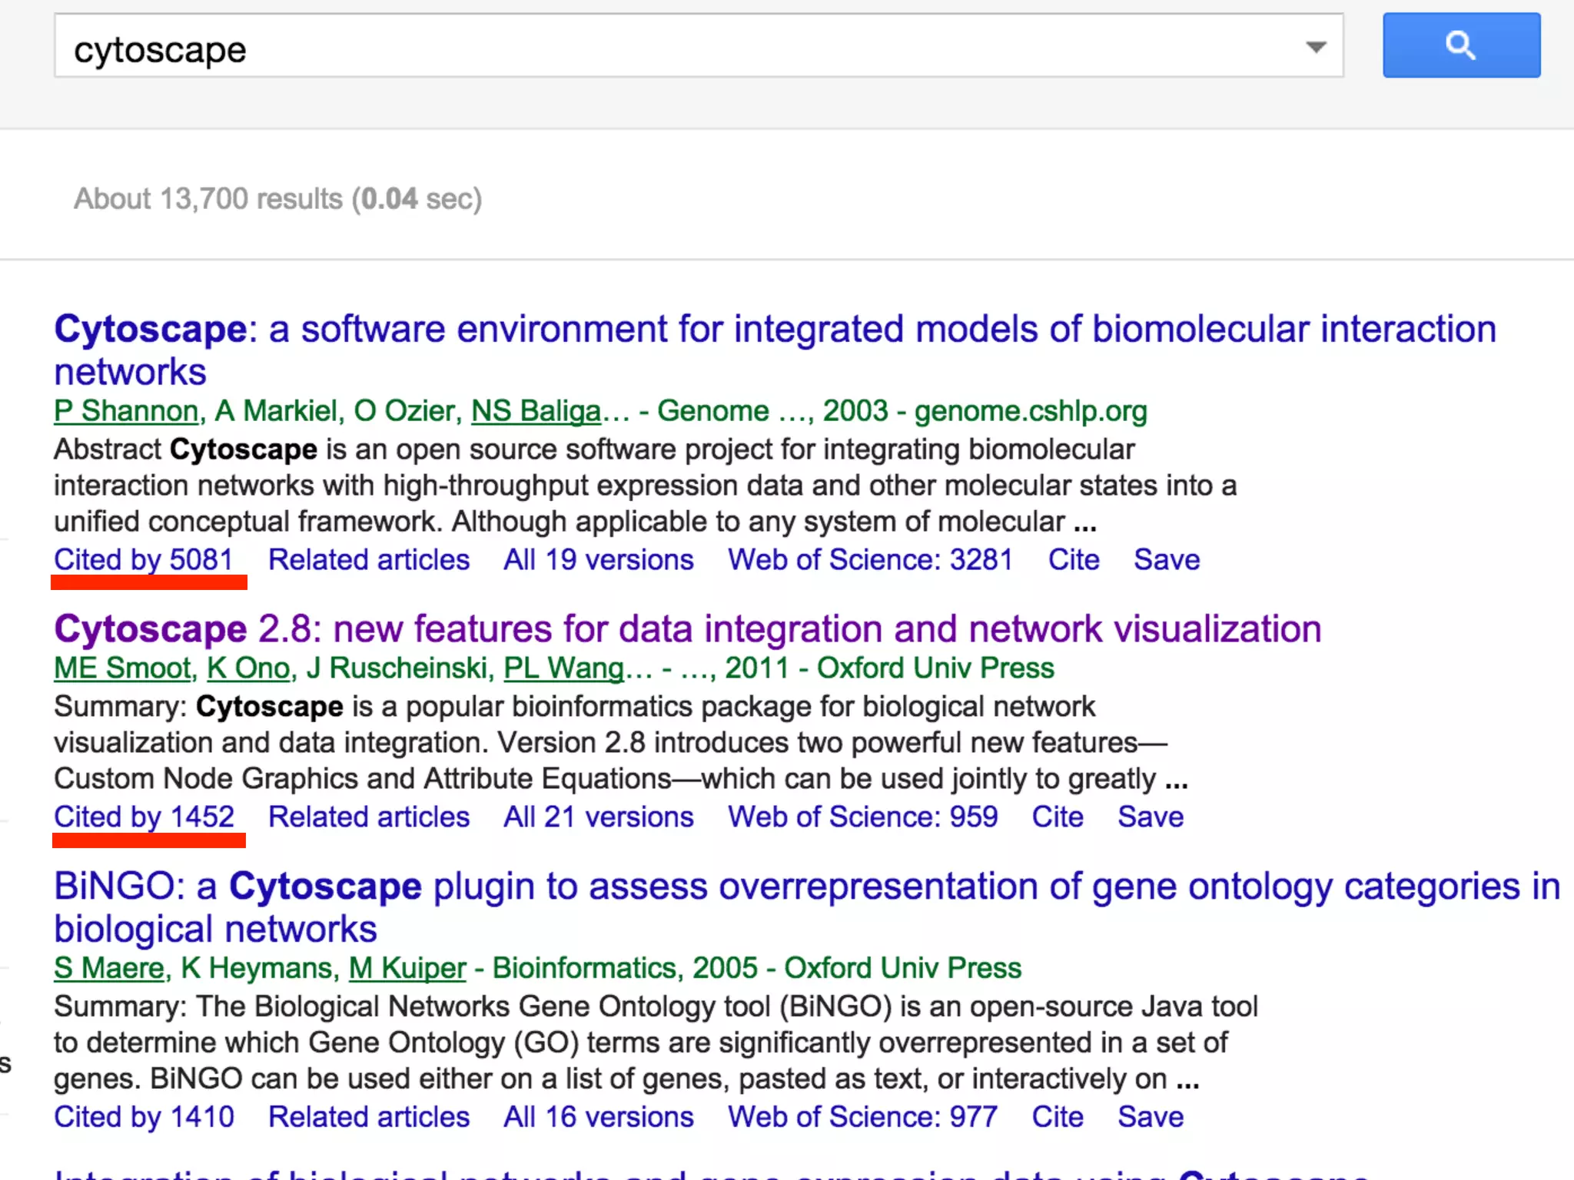Open Cited by 1452 link

pyautogui.click(x=144, y=817)
